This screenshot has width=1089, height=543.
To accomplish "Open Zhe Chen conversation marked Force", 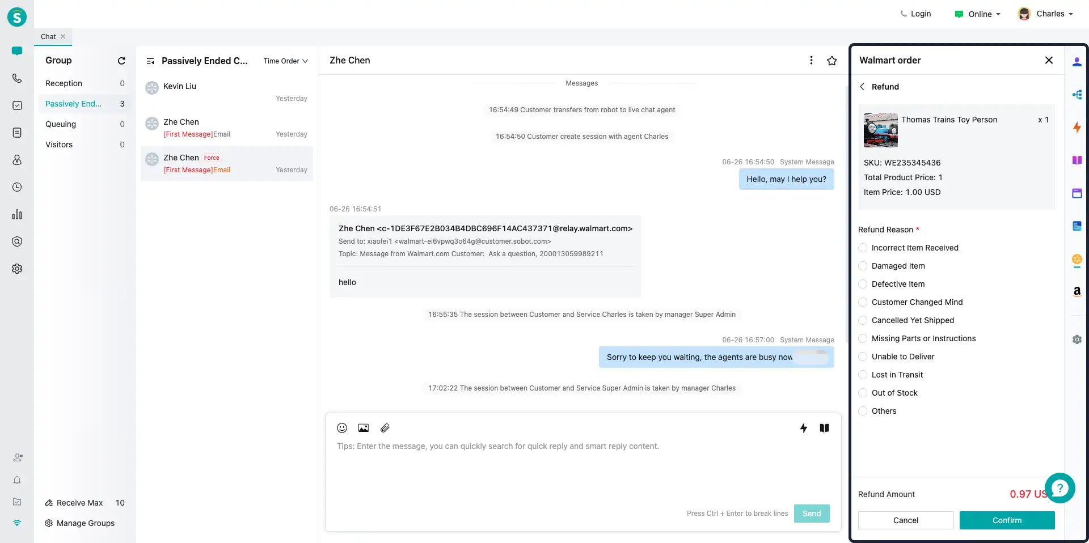I will (227, 164).
